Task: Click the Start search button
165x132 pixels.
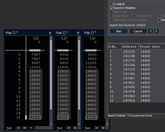Action: pyautogui.click(x=119, y=31)
